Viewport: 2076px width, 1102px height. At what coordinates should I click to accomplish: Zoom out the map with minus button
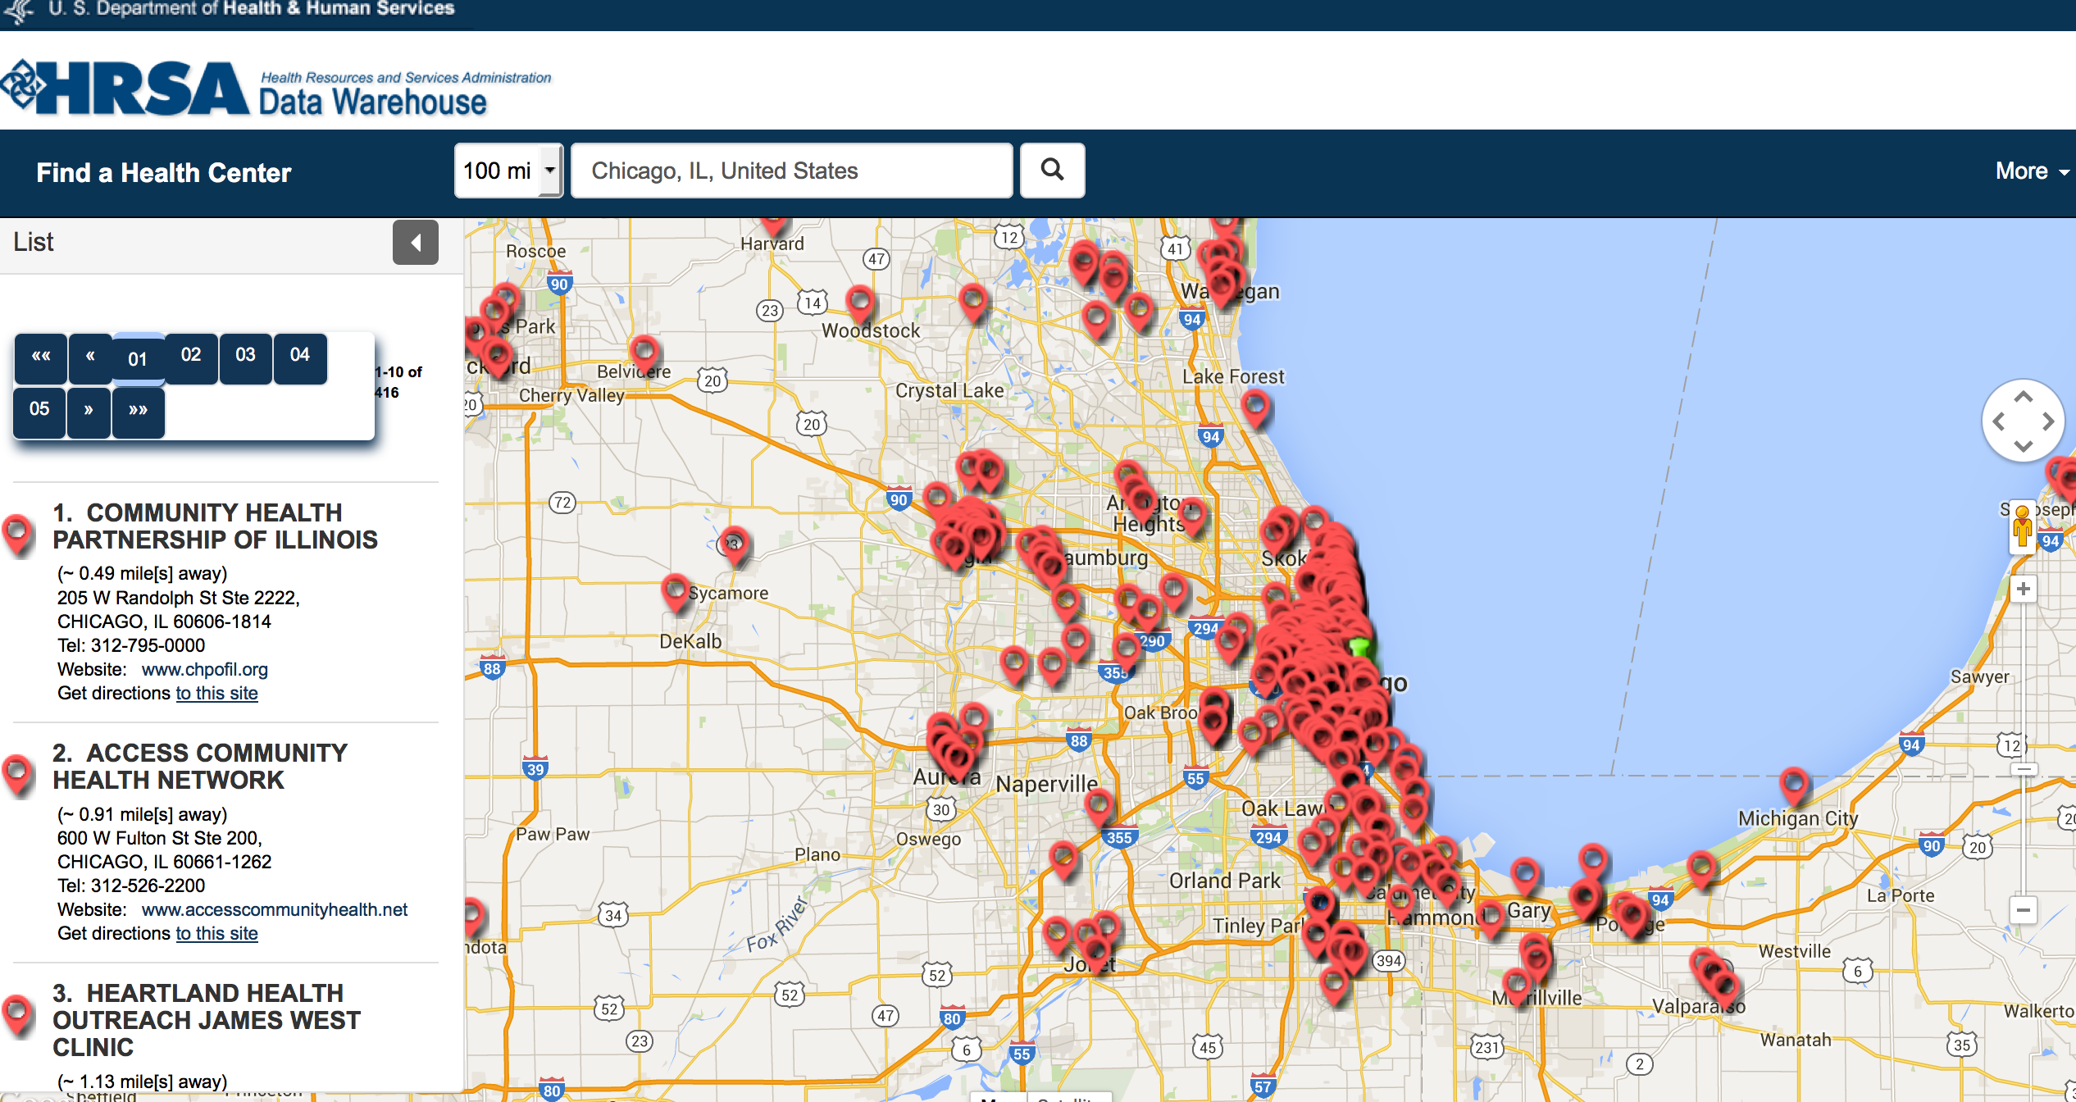point(2024,909)
